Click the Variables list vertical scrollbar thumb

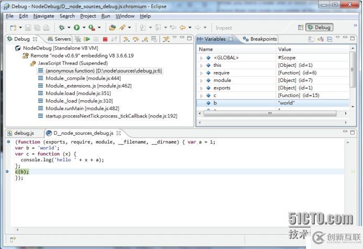352,69
